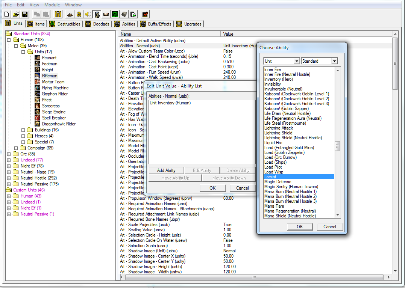Click Cancel in Edit Unit Value dialog

coord(243,188)
